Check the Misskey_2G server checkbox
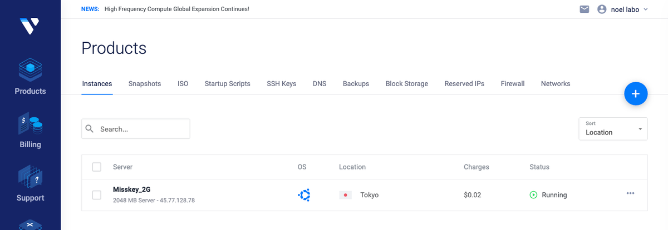 [x=97, y=195]
